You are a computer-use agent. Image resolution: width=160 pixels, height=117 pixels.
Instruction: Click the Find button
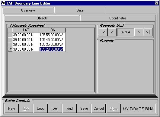[x=69, y=109]
